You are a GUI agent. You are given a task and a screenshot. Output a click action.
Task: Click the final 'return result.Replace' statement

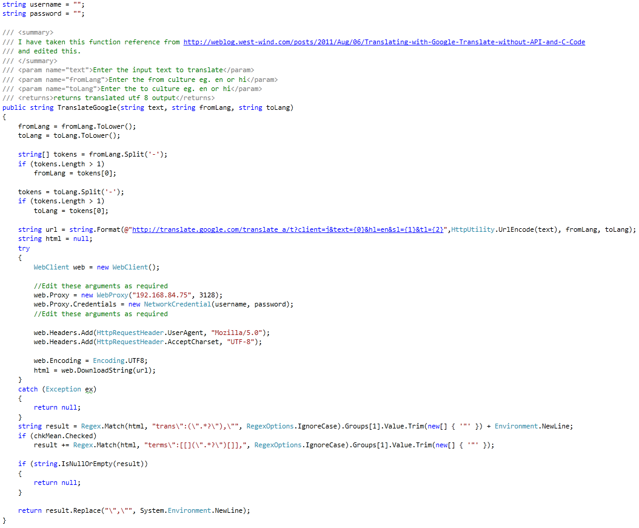pos(134,511)
